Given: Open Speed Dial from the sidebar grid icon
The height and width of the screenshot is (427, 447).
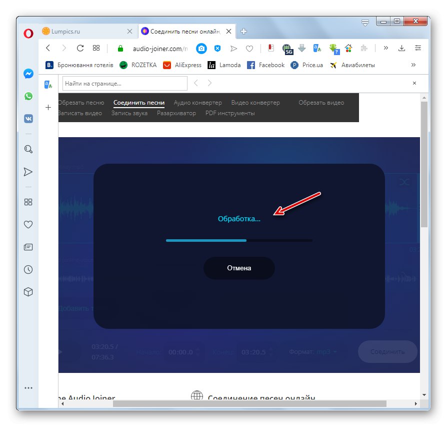Looking at the screenshot, I should point(28,202).
